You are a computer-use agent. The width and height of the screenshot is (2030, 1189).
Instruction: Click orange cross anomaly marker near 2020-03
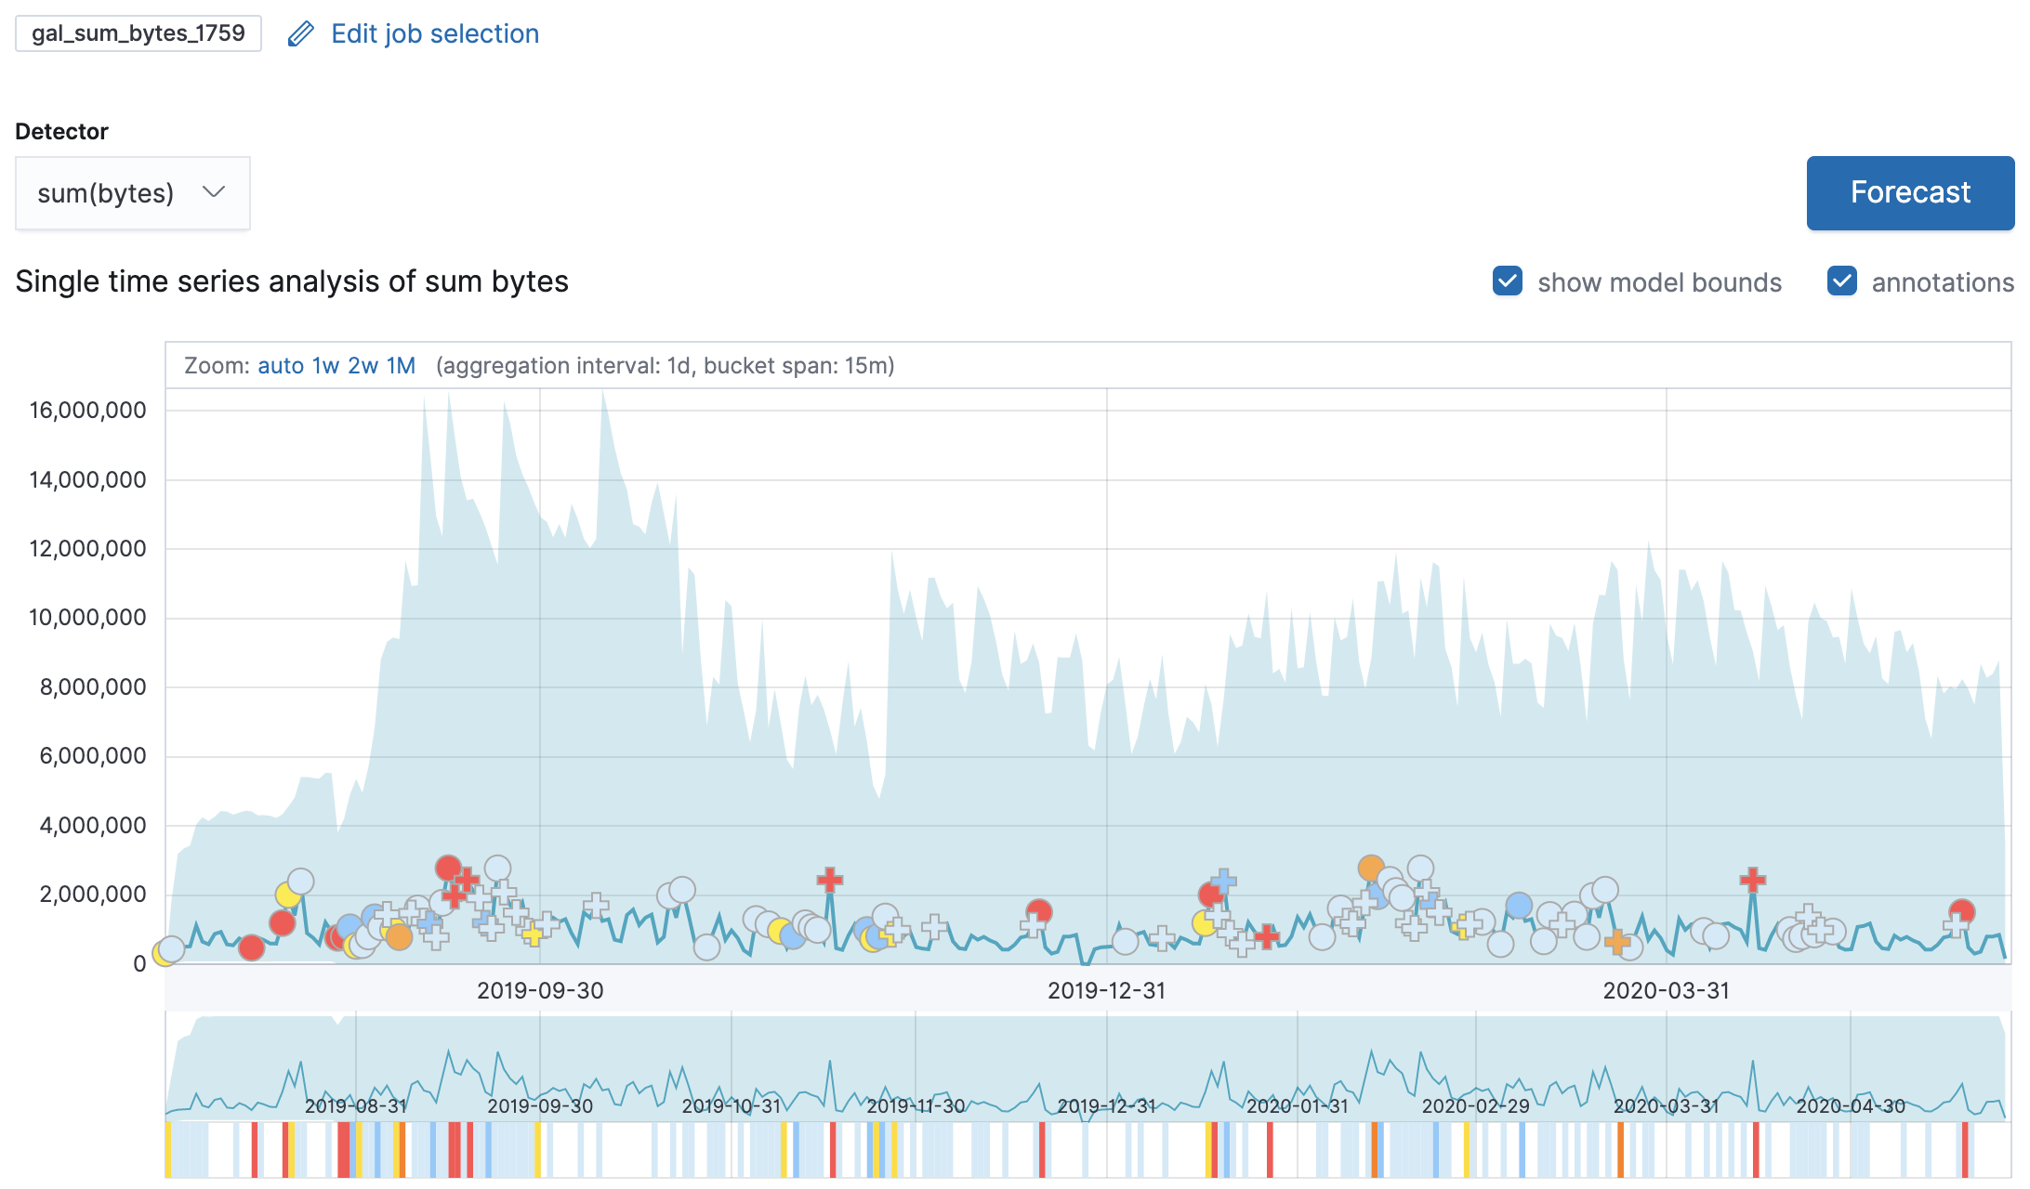pyautogui.click(x=1617, y=941)
